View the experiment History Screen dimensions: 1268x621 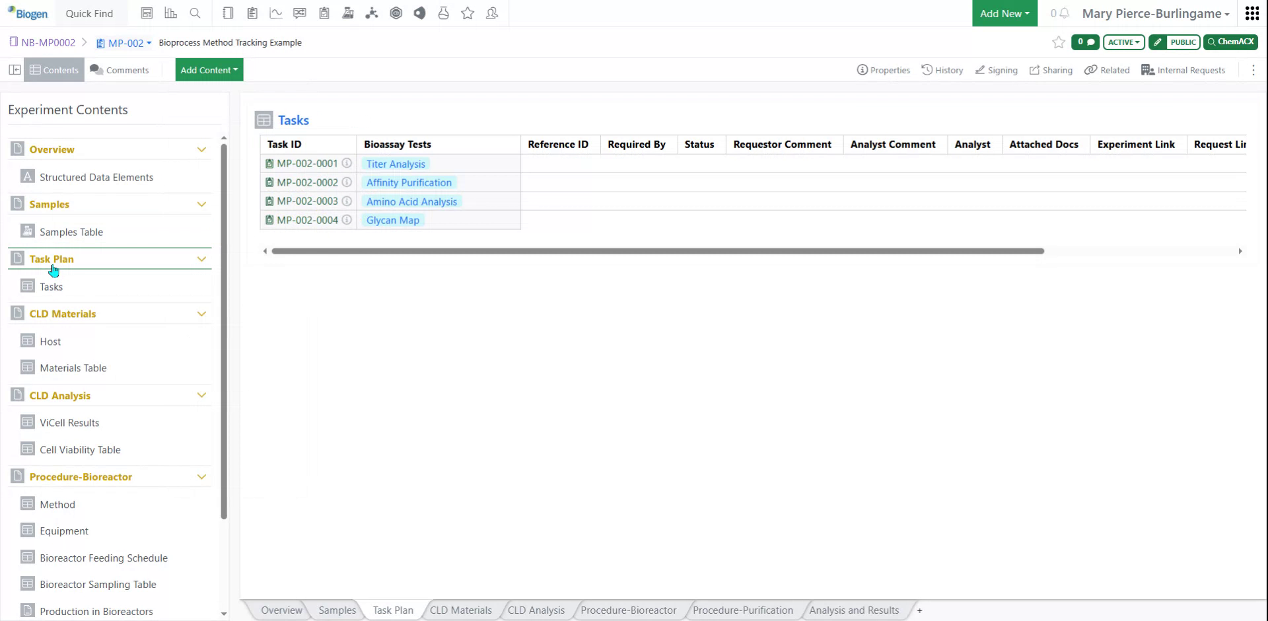[942, 69]
